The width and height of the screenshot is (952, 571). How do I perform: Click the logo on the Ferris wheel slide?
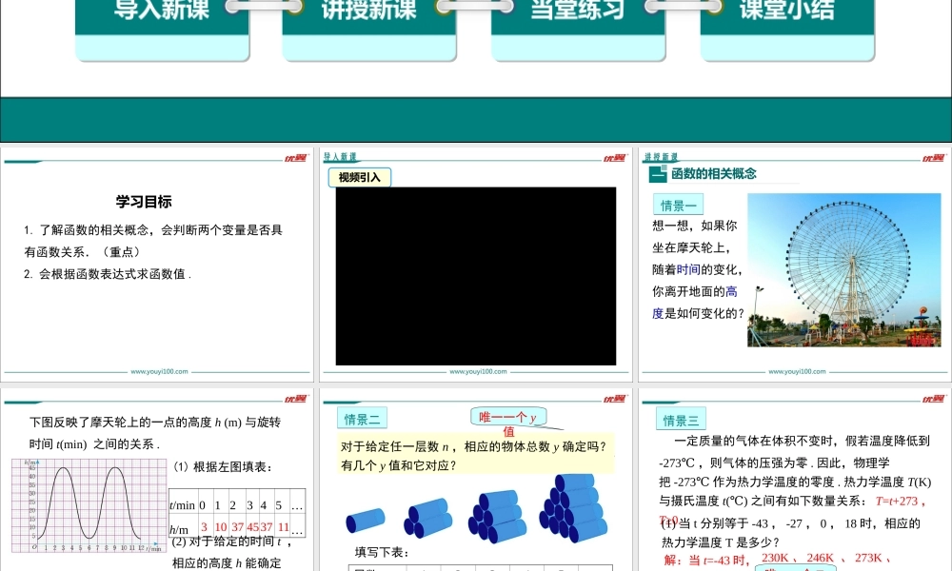(x=935, y=158)
